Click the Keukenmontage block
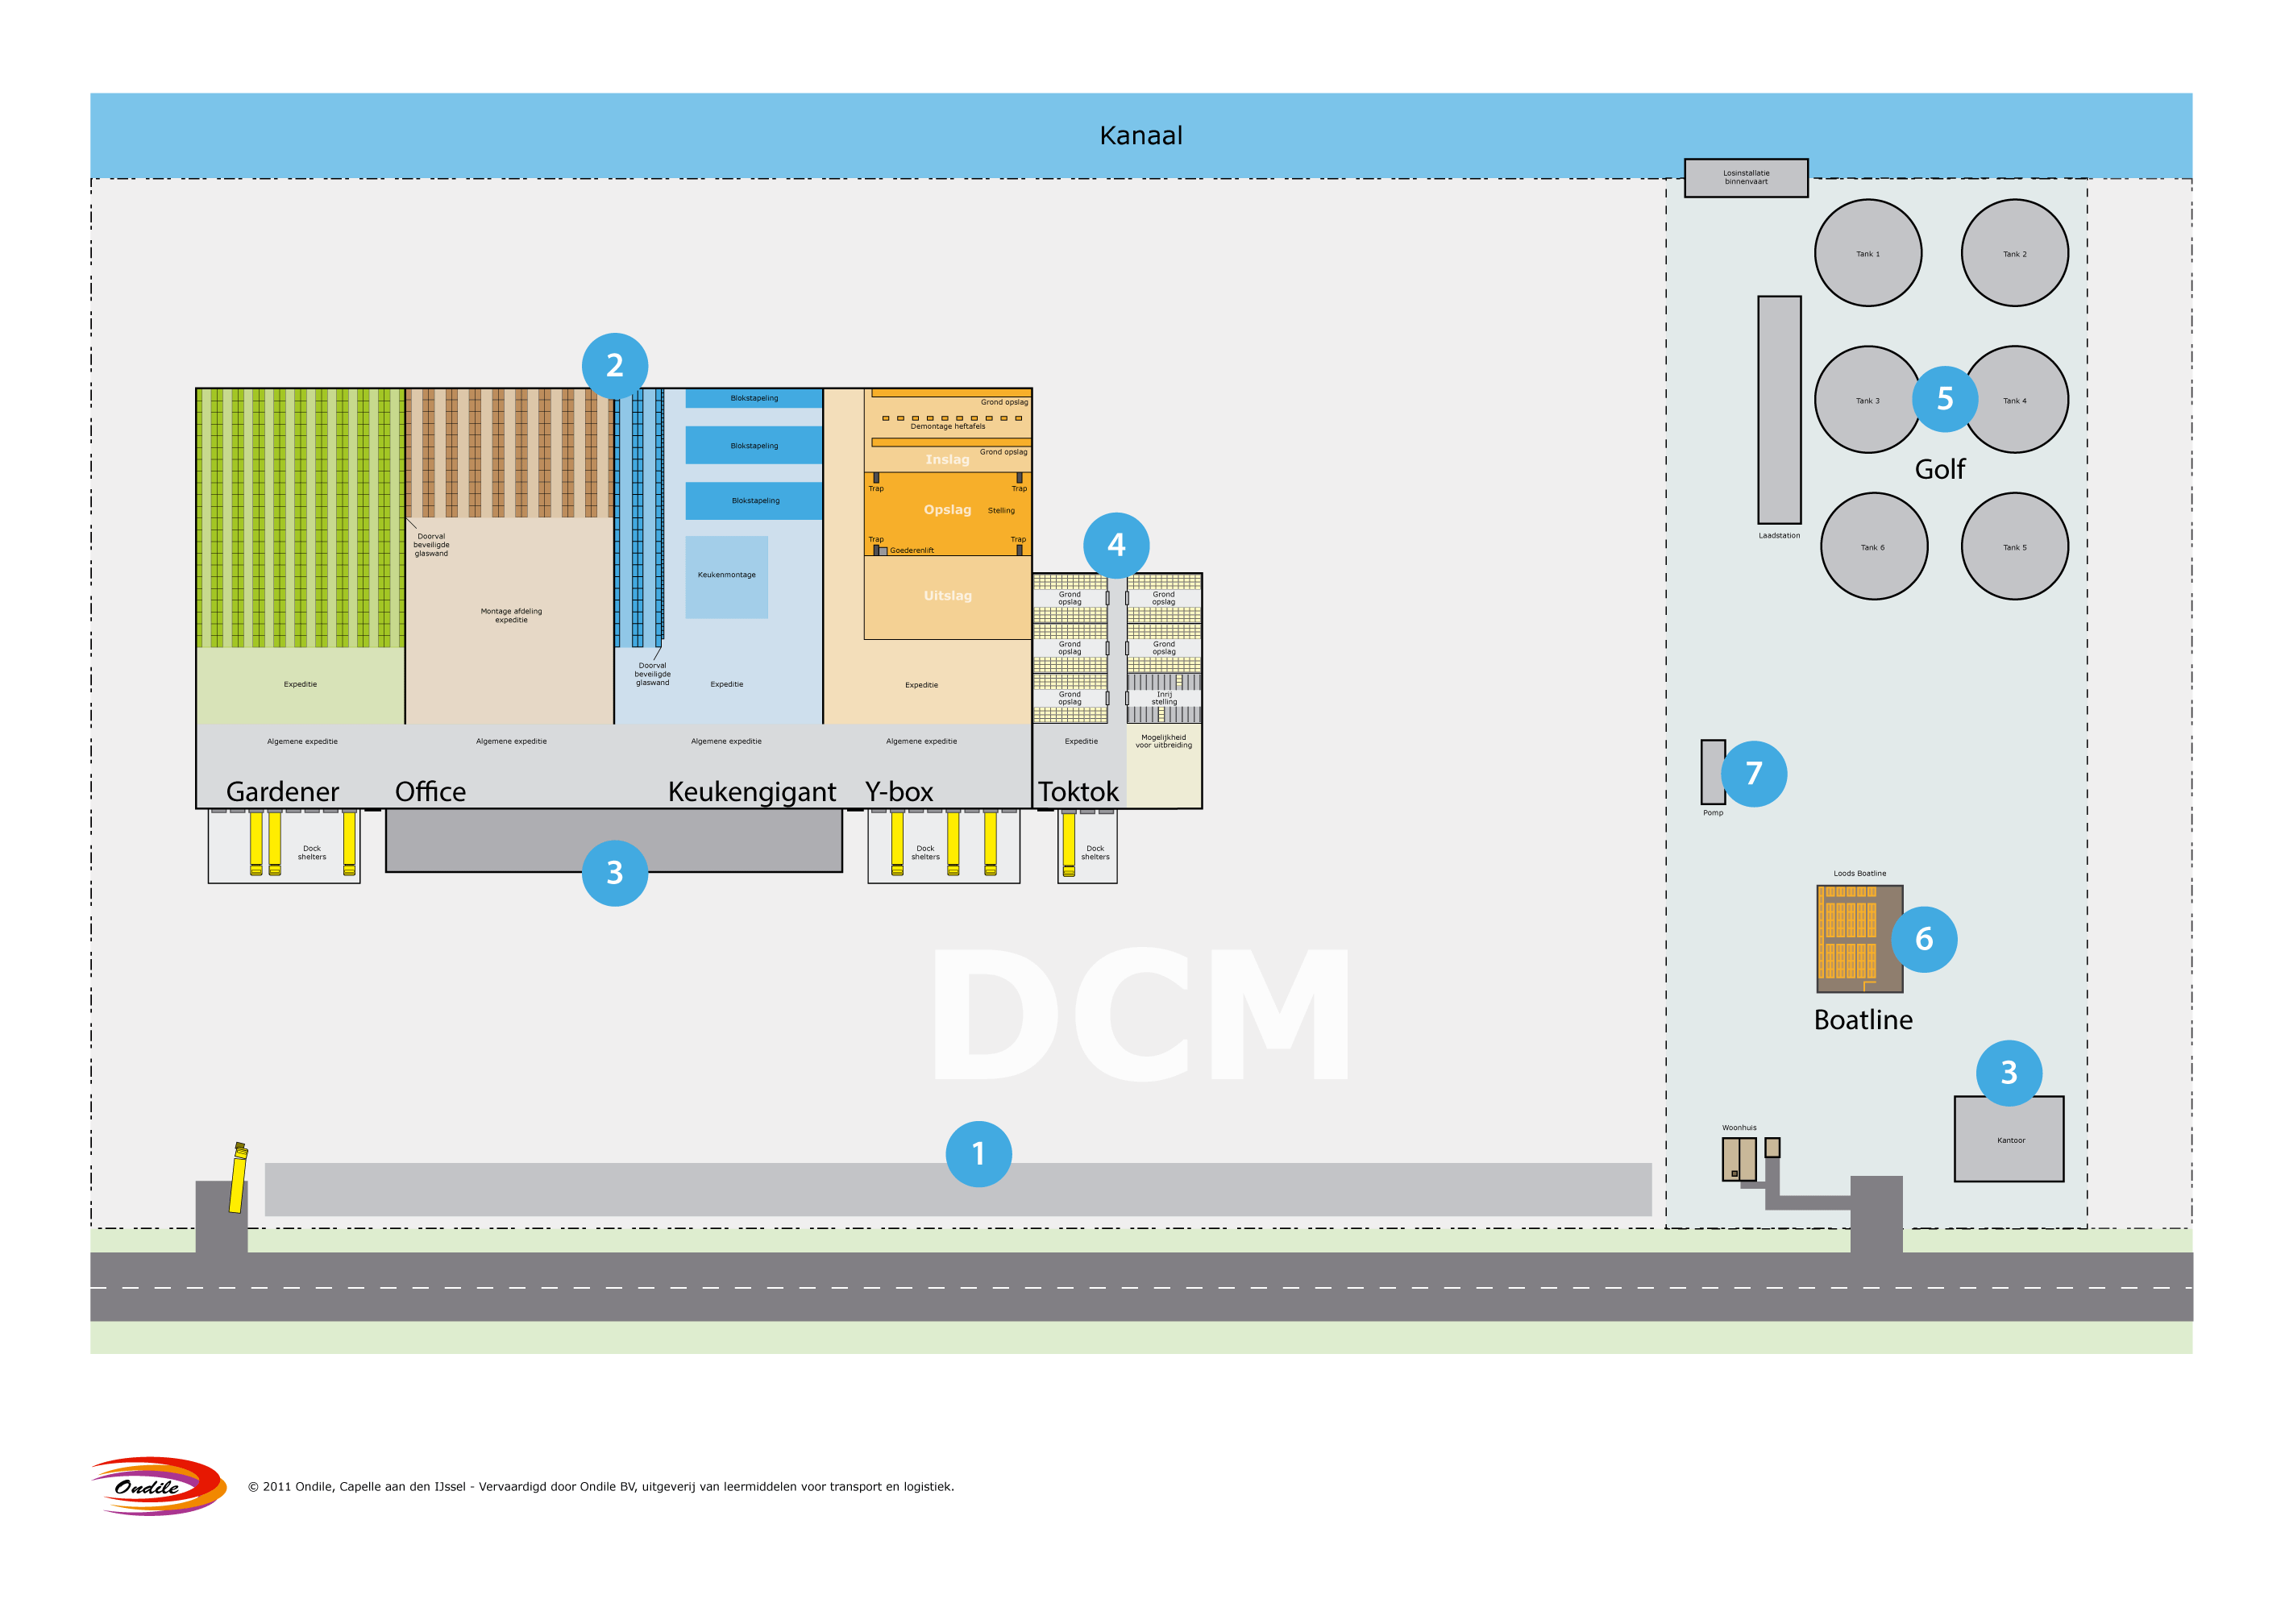The width and height of the screenshot is (2285, 1599). click(726, 577)
